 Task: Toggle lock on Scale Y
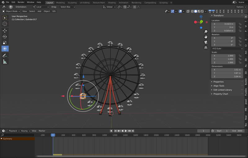pos(240,59)
